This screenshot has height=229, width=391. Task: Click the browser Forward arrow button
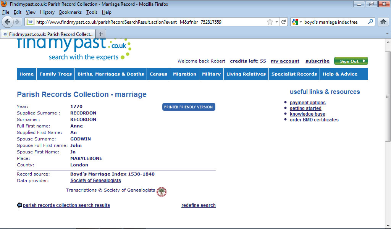click(x=17, y=22)
